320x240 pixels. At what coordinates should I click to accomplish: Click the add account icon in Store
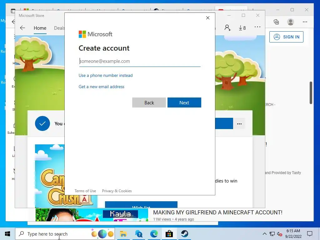tap(227, 27)
